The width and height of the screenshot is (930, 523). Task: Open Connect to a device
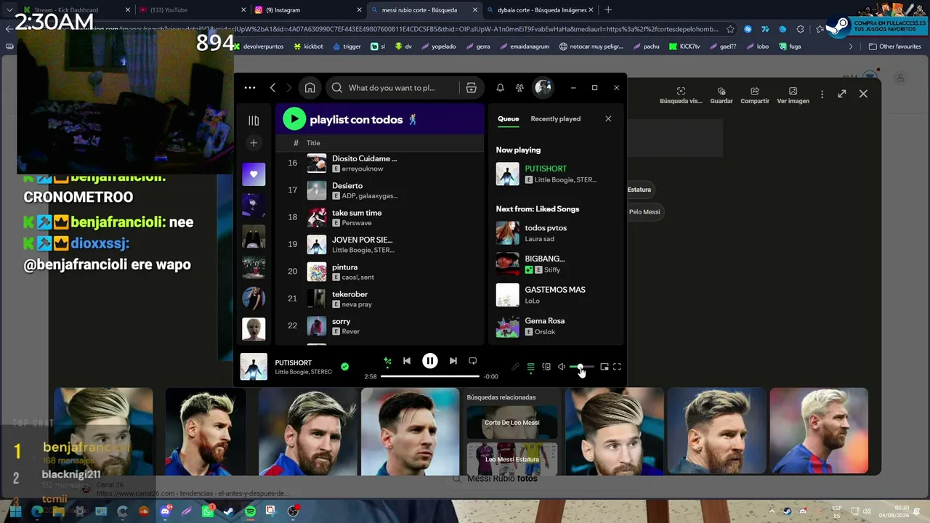pos(546,367)
